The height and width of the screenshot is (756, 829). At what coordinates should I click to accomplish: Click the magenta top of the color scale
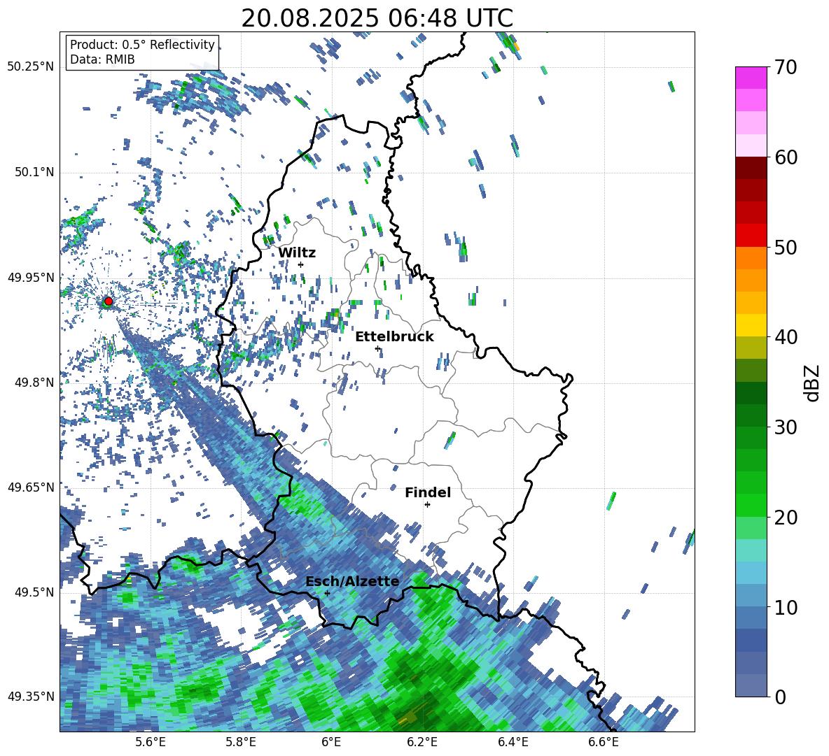pos(751,78)
